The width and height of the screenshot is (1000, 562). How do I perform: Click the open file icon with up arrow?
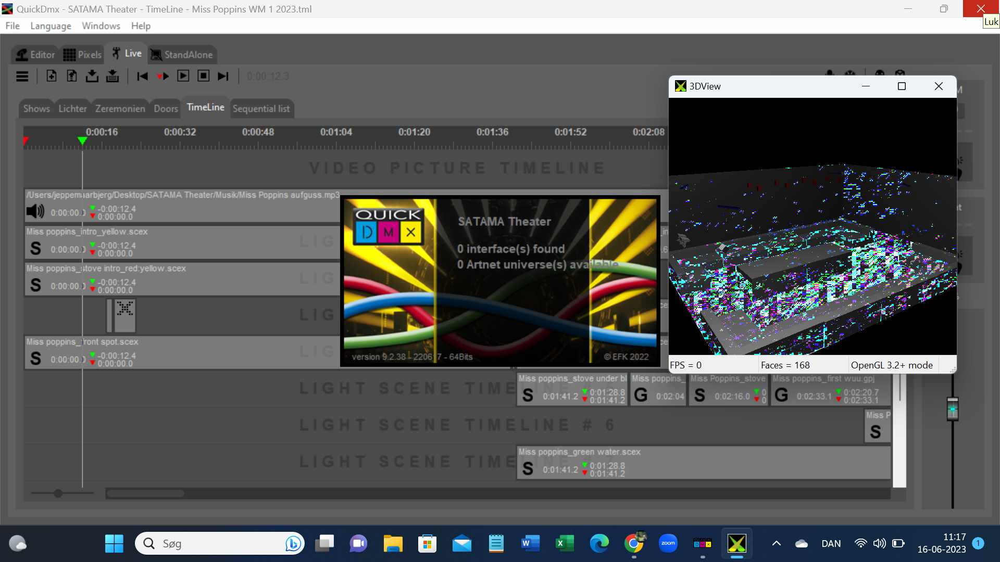click(72, 76)
